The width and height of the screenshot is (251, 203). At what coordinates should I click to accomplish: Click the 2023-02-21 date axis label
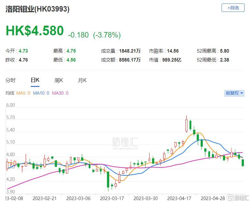tap(45, 199)
